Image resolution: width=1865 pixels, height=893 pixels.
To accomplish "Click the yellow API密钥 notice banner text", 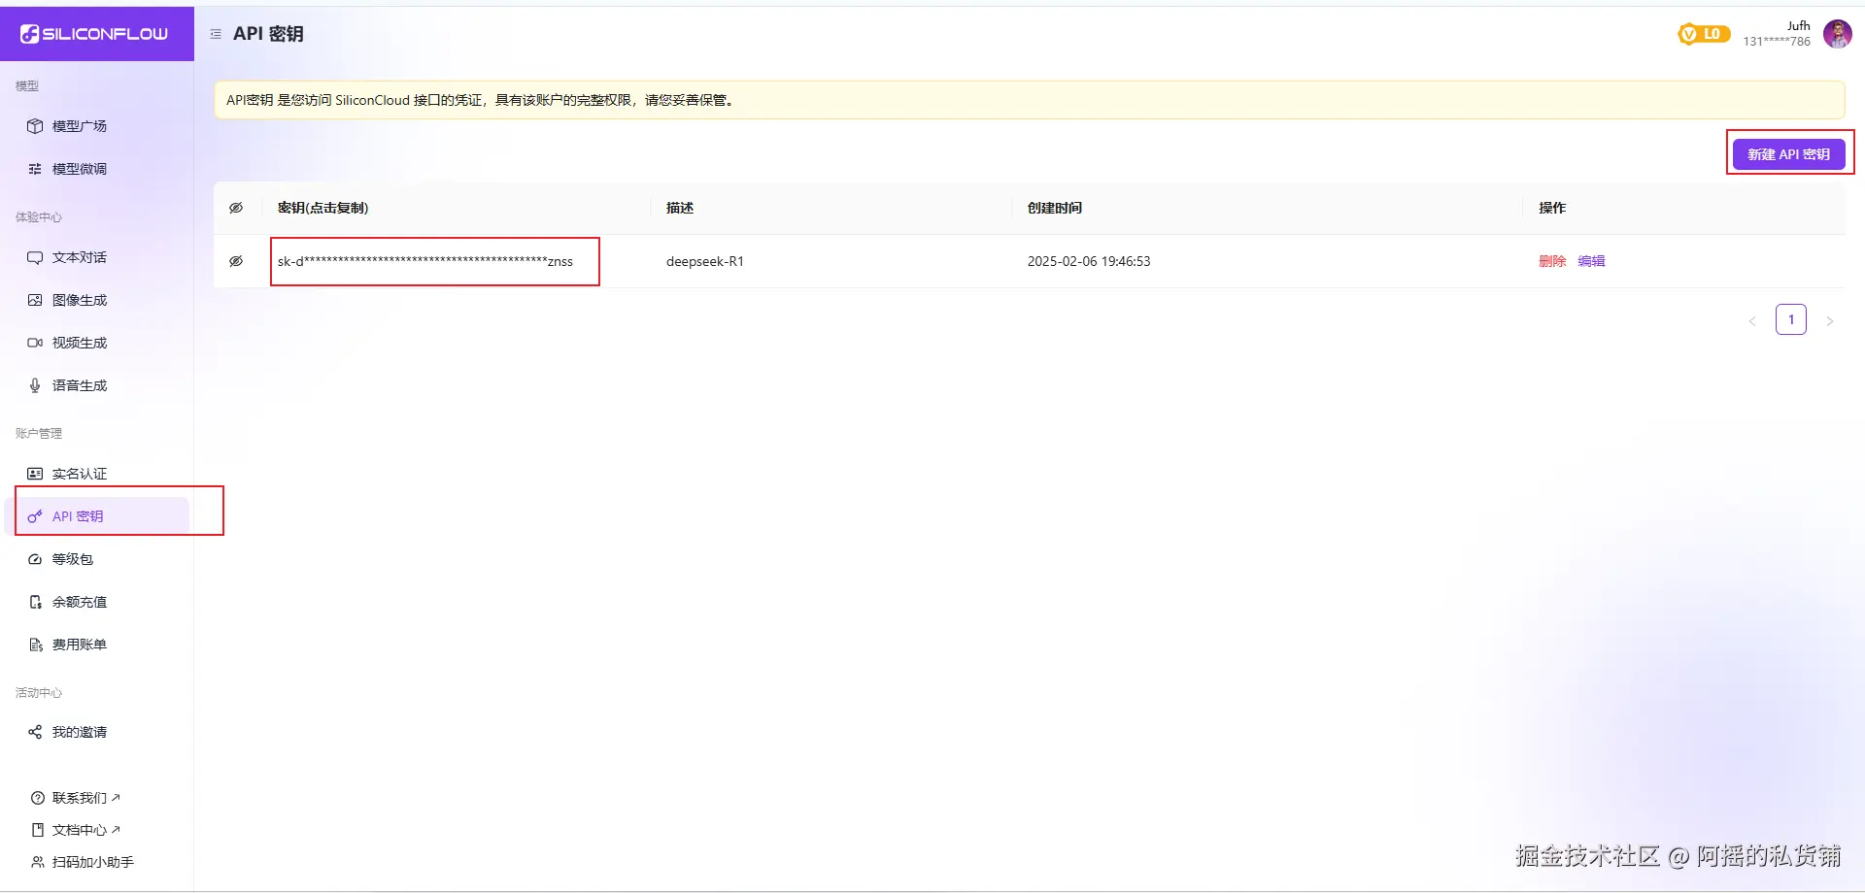I will pyautogui.click(x=480, y=100).
